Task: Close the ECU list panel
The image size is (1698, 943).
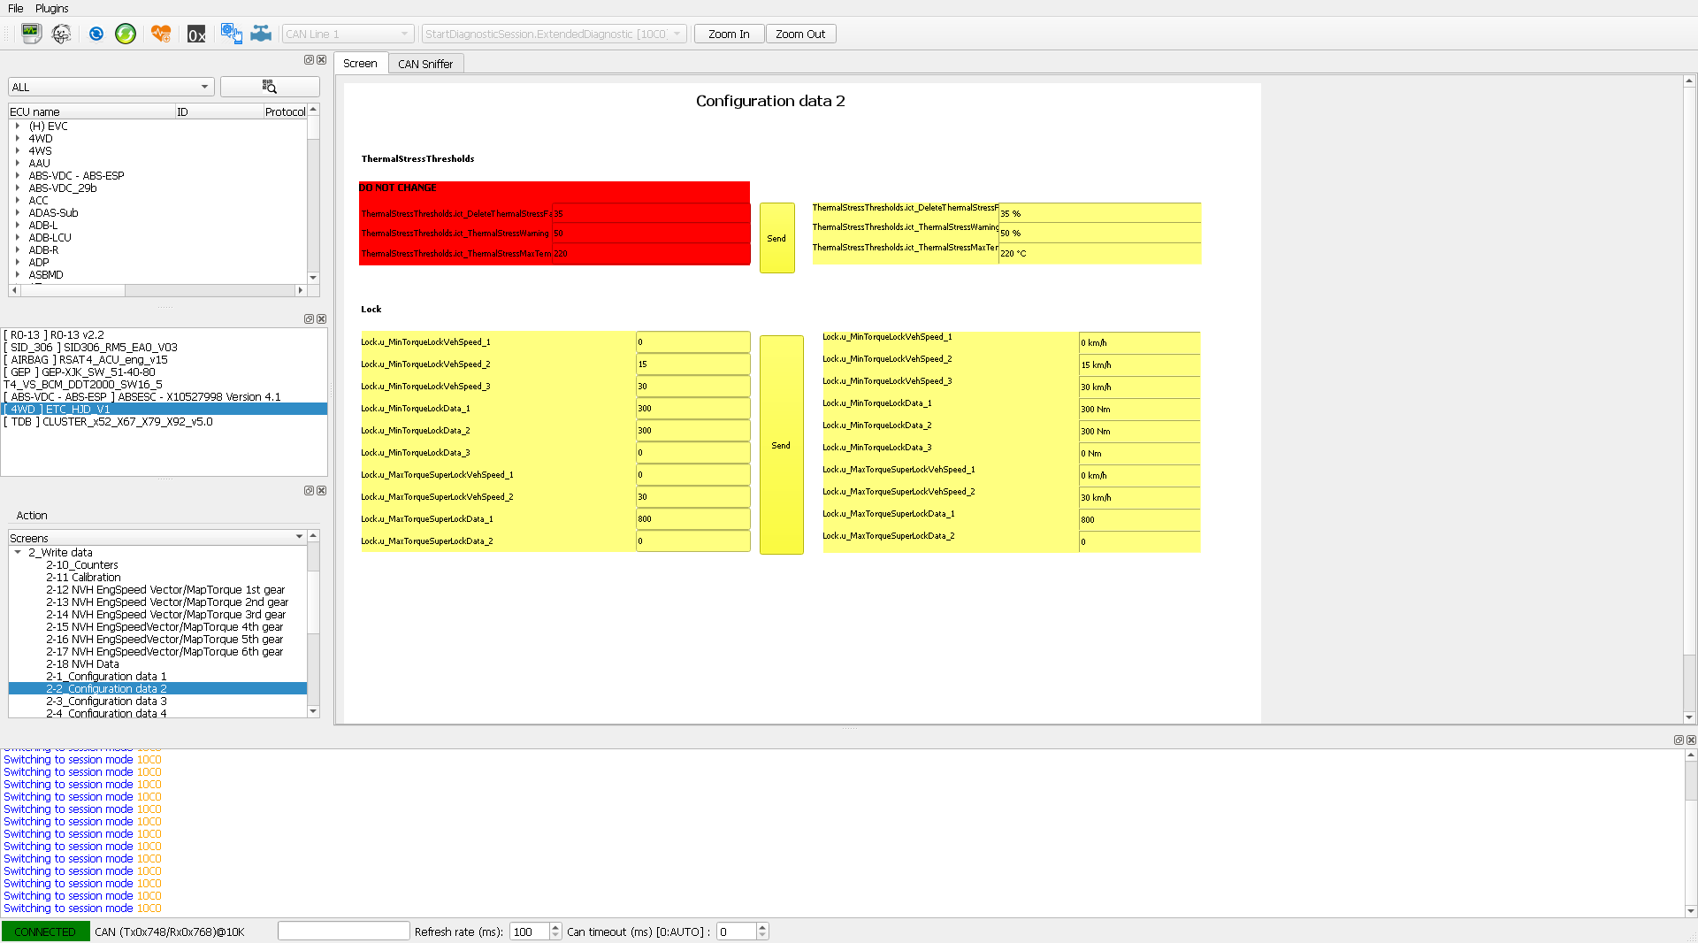Action: click(x=322, y=60)
